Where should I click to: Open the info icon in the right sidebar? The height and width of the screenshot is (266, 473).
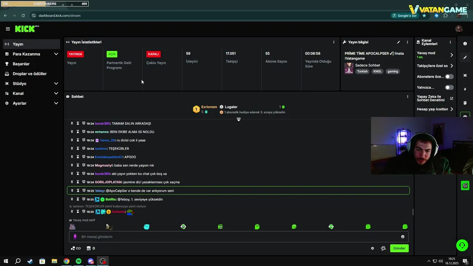point(465,44)
